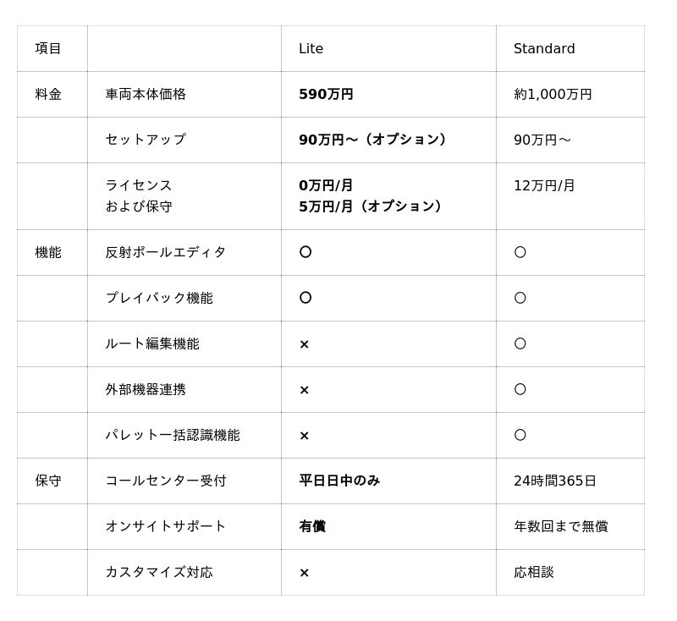677x621 pixels.
Task: Select Lite cross mark for ルート編集機能
Action: click(x=305, y=344)
